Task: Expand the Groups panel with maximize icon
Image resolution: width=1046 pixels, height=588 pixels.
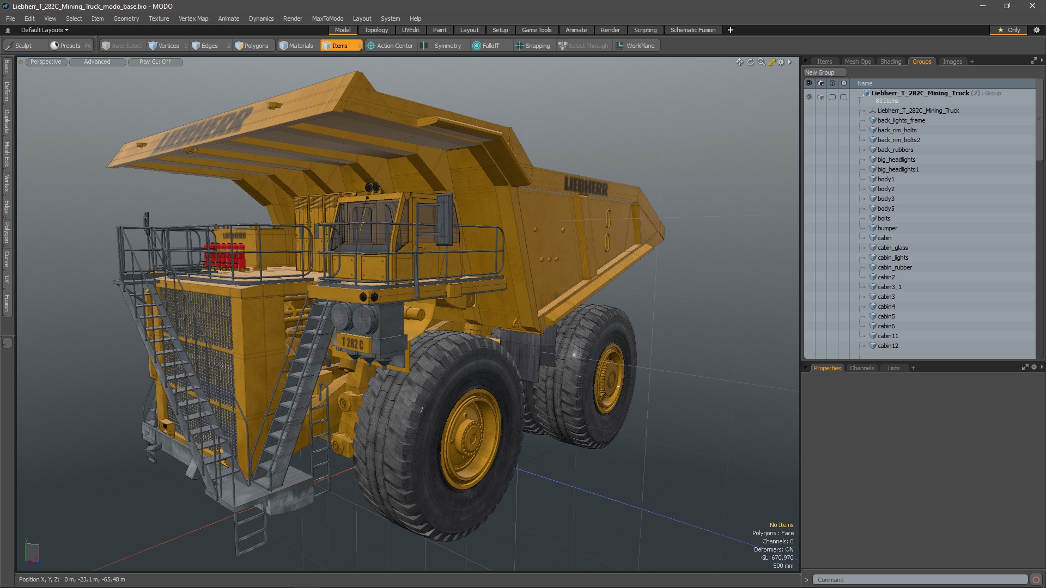Action: coord(1033,61)
